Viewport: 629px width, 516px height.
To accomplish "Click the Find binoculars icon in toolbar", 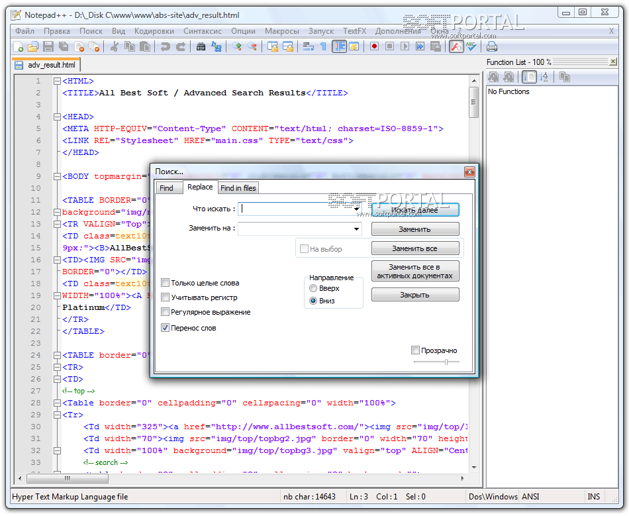I will (x=201, y=46).
